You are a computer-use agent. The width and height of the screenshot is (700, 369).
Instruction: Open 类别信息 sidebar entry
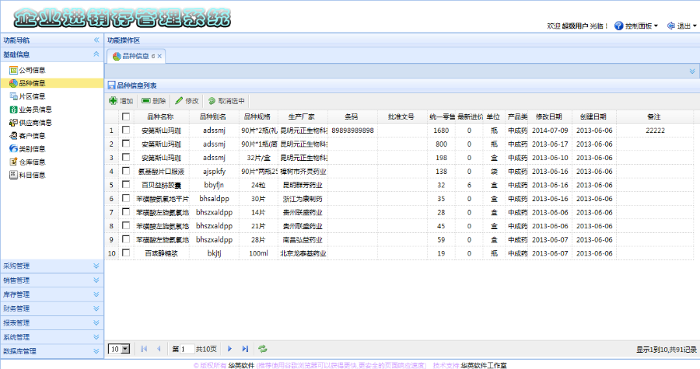point(27,149)
